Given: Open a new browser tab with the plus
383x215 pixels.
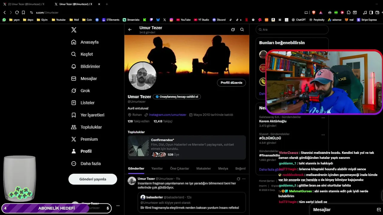Looking at the screenshot, I should (x=107, y=4).
